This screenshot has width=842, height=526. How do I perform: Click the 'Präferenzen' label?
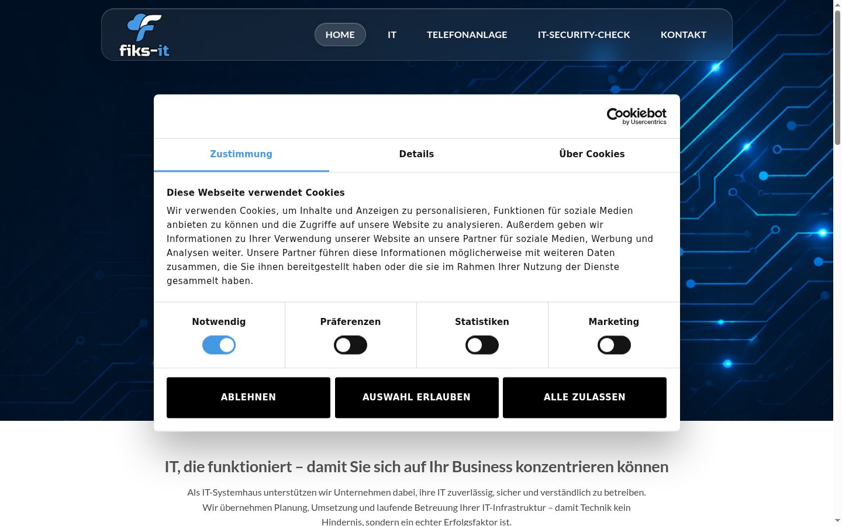coord(350,322)
